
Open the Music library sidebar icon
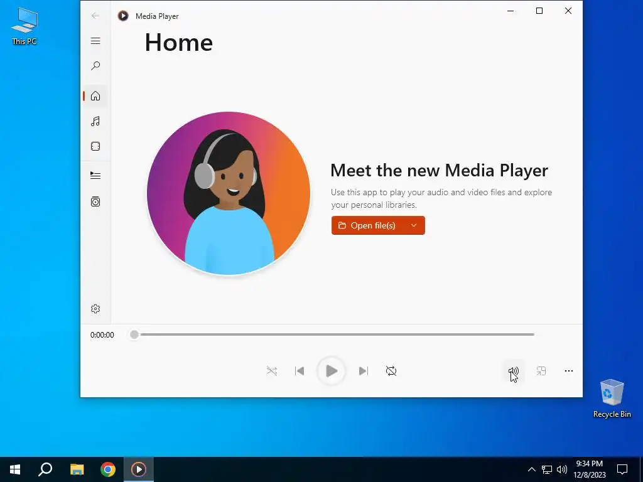pos(95,121)
